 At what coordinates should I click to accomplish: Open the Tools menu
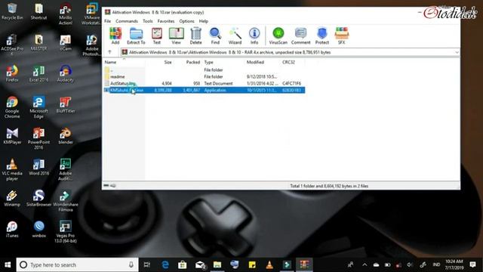[x=148, y=21]
